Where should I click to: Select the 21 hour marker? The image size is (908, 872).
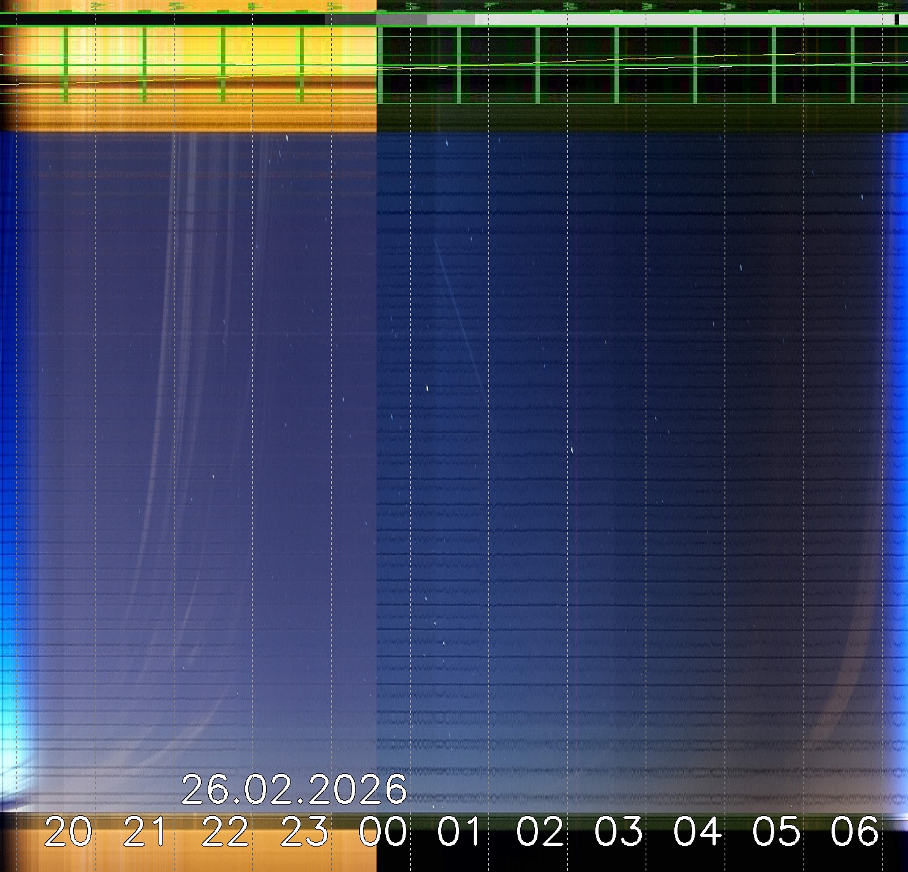(x=146, y=831)
